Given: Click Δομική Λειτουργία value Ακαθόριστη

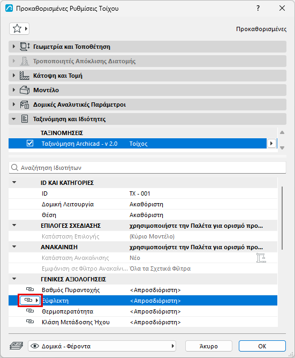Looking at the screenshot, I should tap(146, 204).
